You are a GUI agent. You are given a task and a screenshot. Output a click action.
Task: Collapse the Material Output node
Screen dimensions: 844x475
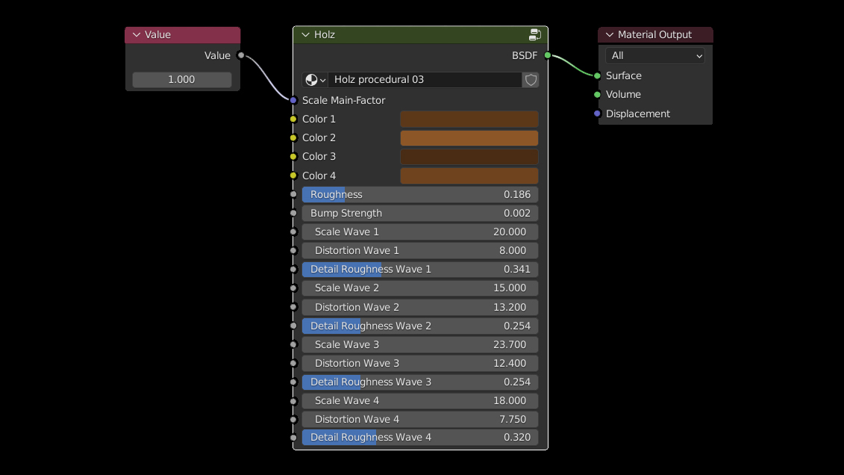point(609,35)
